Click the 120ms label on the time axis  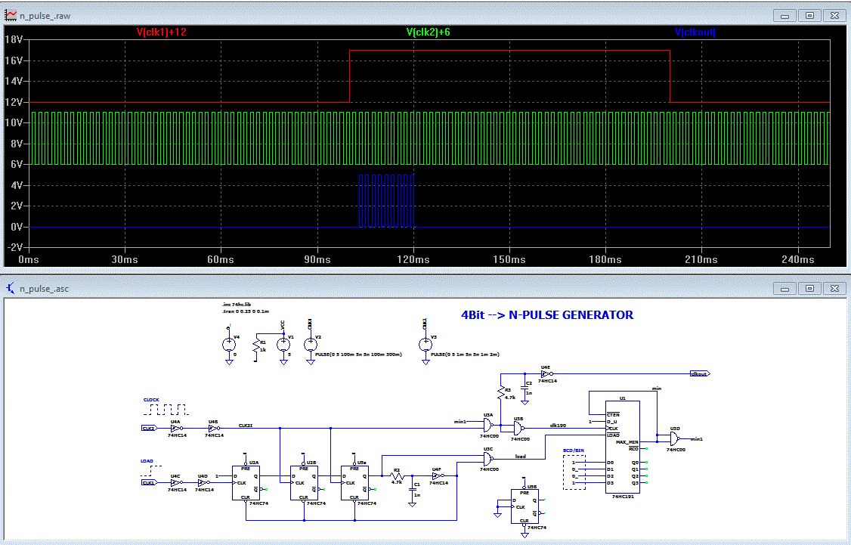(413, 259)
